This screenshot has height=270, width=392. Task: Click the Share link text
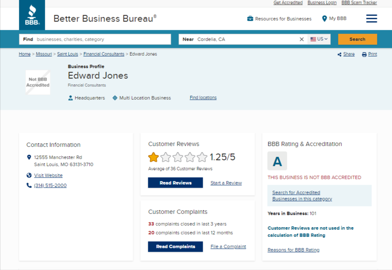[x=349, y=54]
